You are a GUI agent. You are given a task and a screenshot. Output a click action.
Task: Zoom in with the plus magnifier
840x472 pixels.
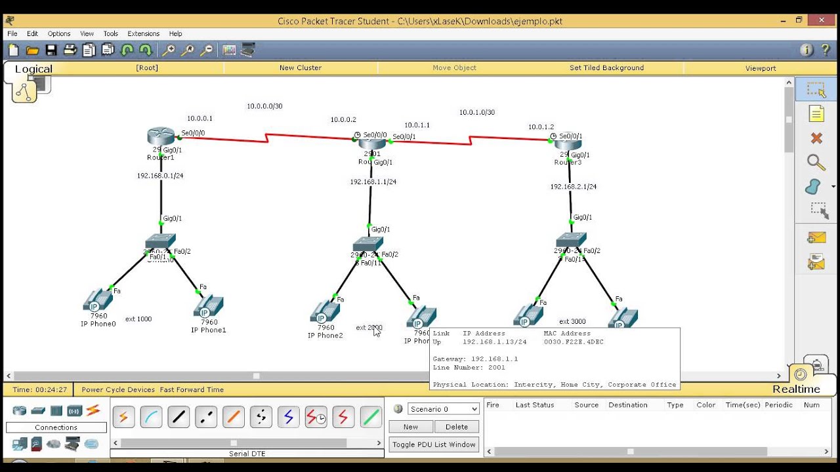click(169, 50)
